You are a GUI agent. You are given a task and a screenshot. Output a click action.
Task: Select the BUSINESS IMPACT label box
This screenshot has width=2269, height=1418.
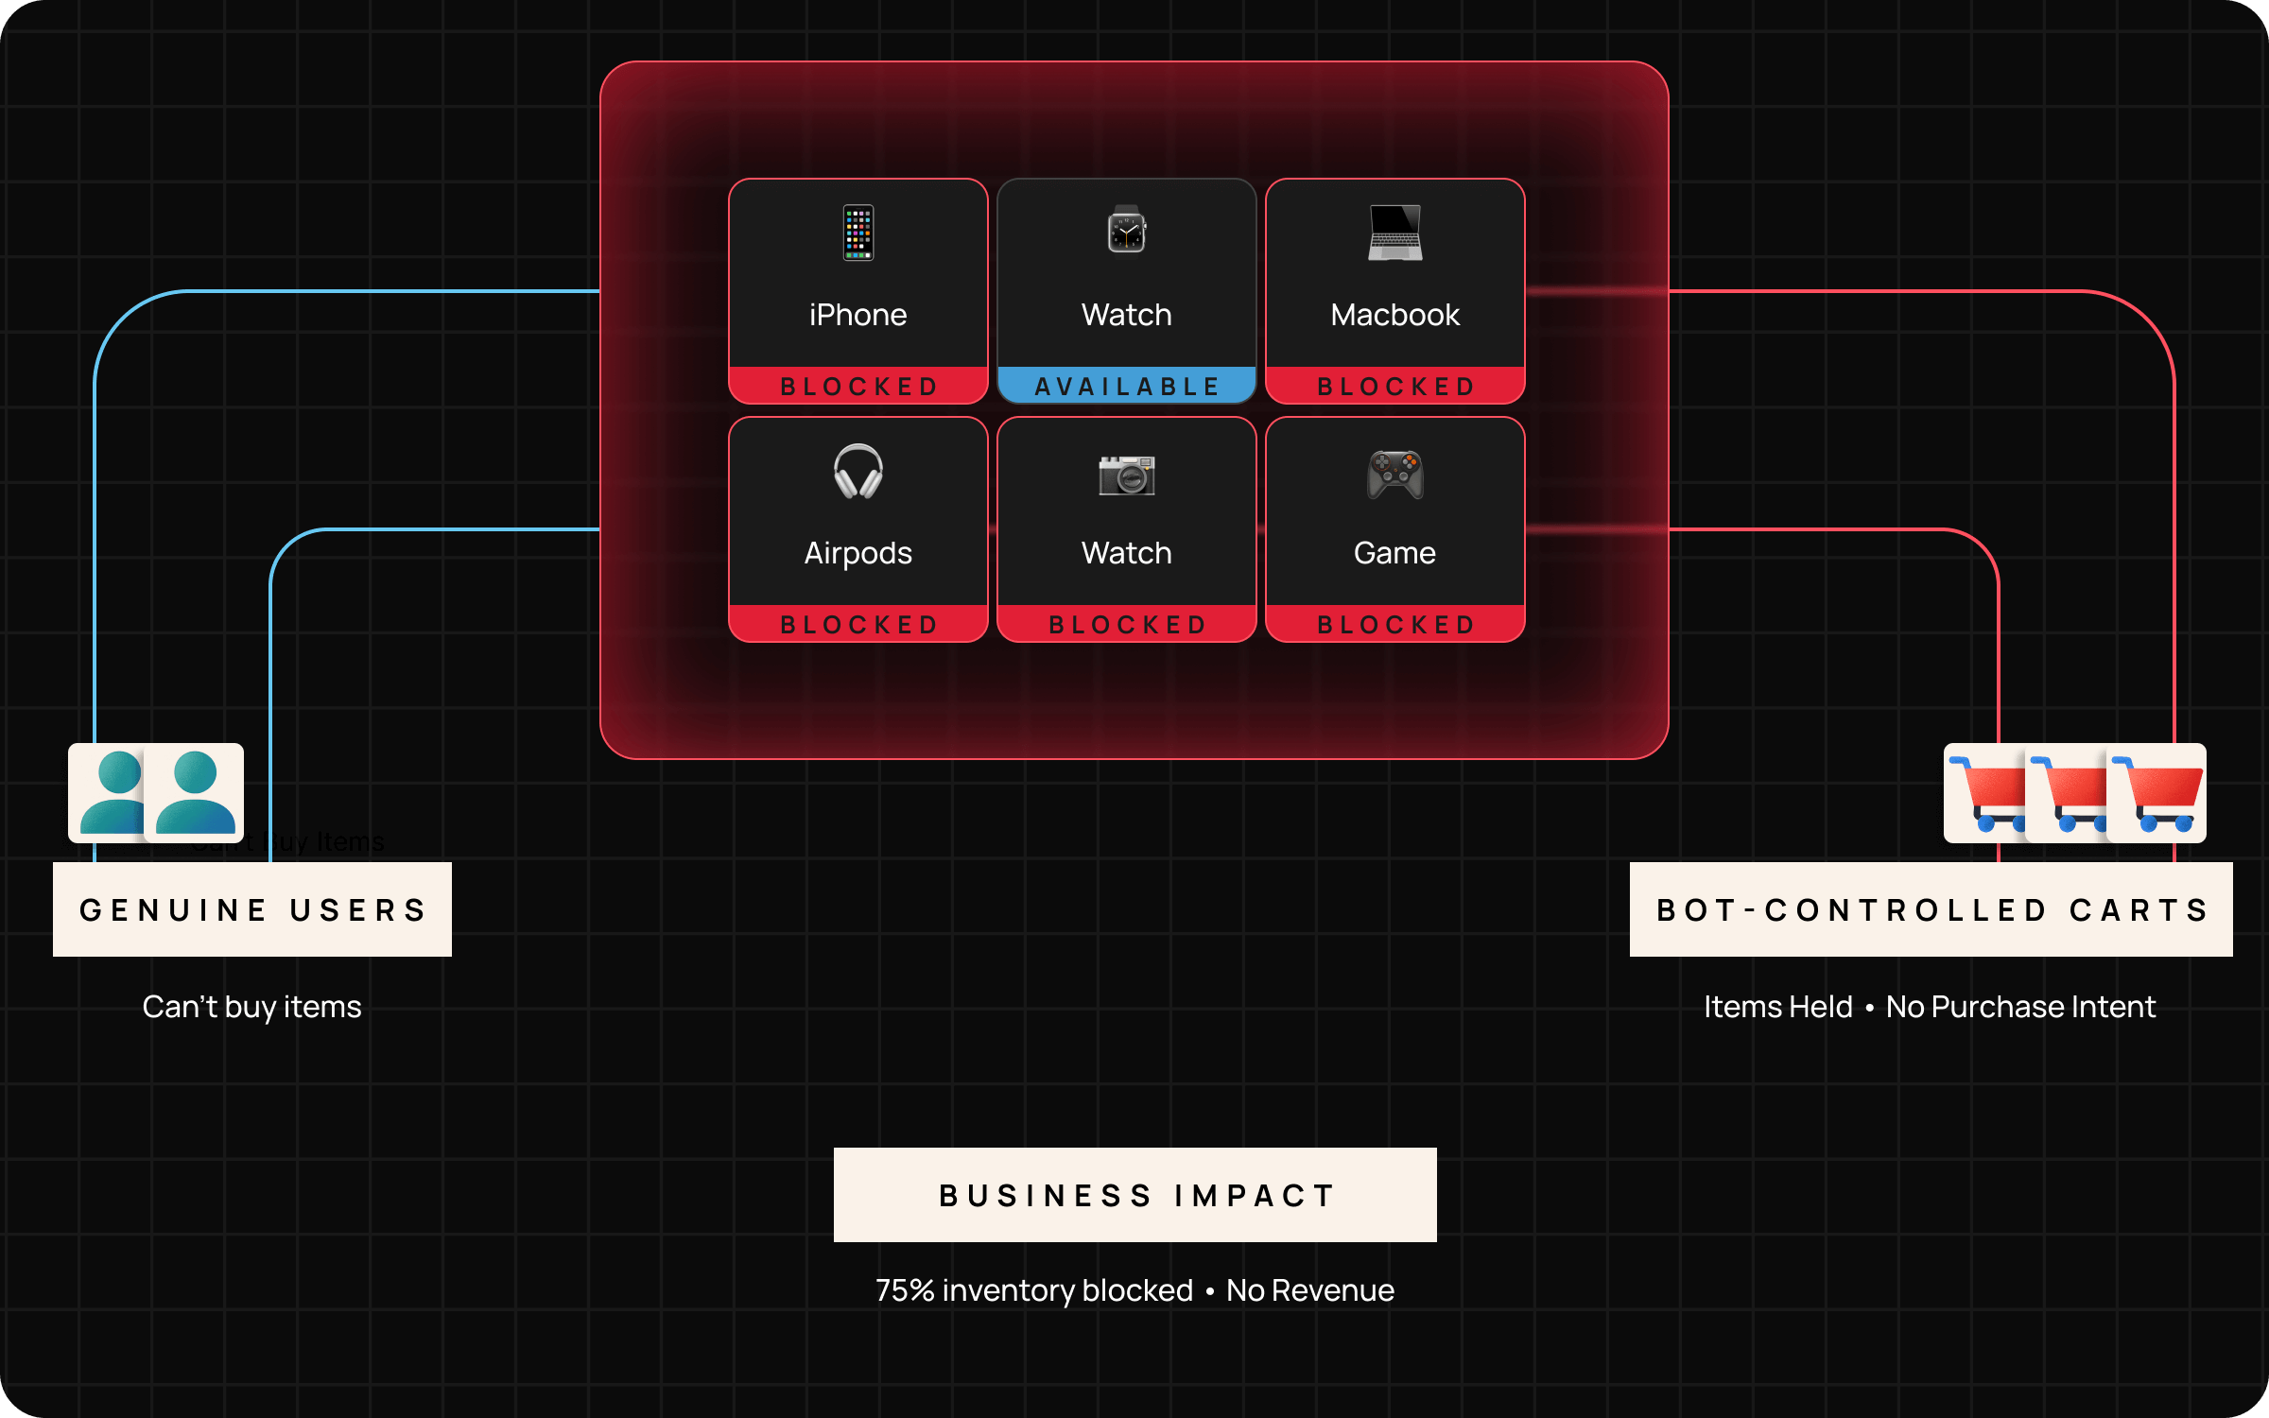pyautogui.click(x=1134, y=1195)
